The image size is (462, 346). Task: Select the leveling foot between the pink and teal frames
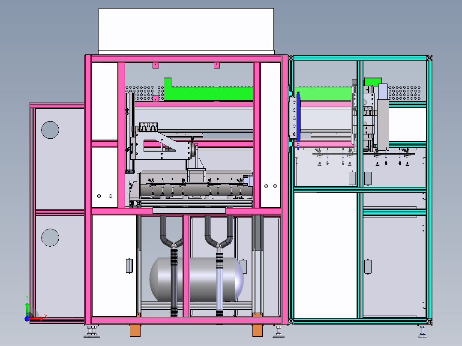(279, 332)
